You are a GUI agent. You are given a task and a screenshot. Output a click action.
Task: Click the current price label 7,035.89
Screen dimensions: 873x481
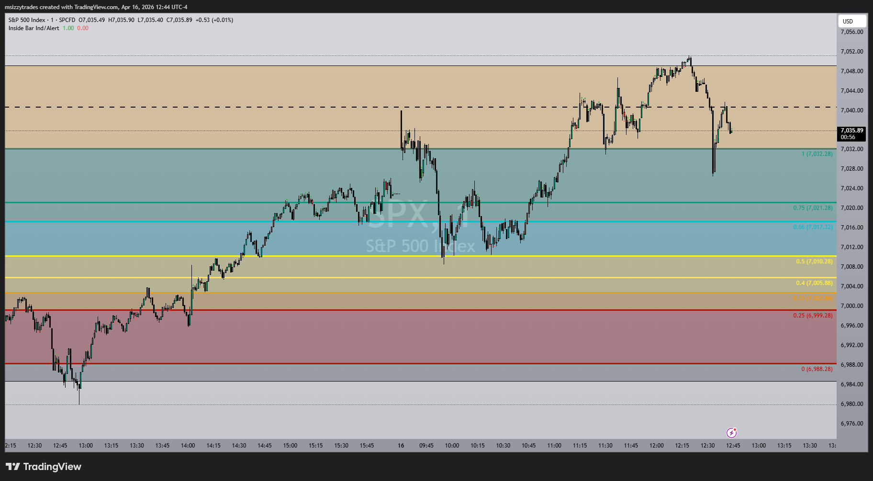852,131
